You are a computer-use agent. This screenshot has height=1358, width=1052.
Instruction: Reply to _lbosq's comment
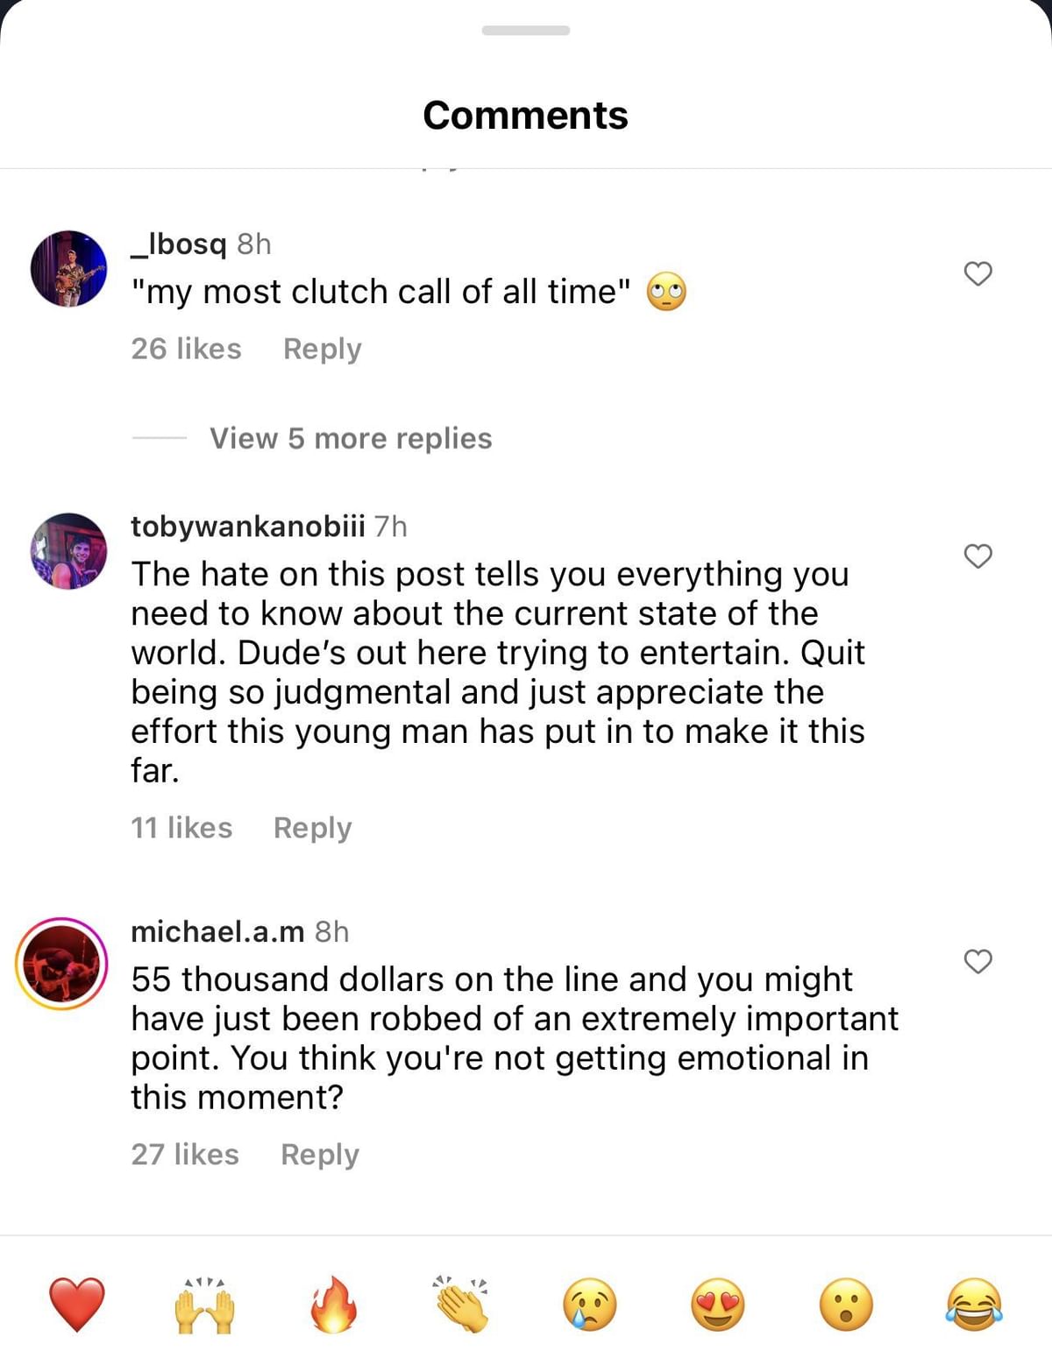click(x=321, y=349)
